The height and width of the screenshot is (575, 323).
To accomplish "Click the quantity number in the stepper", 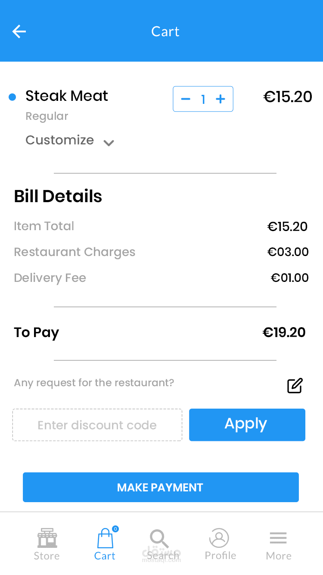I will (203, 100).
